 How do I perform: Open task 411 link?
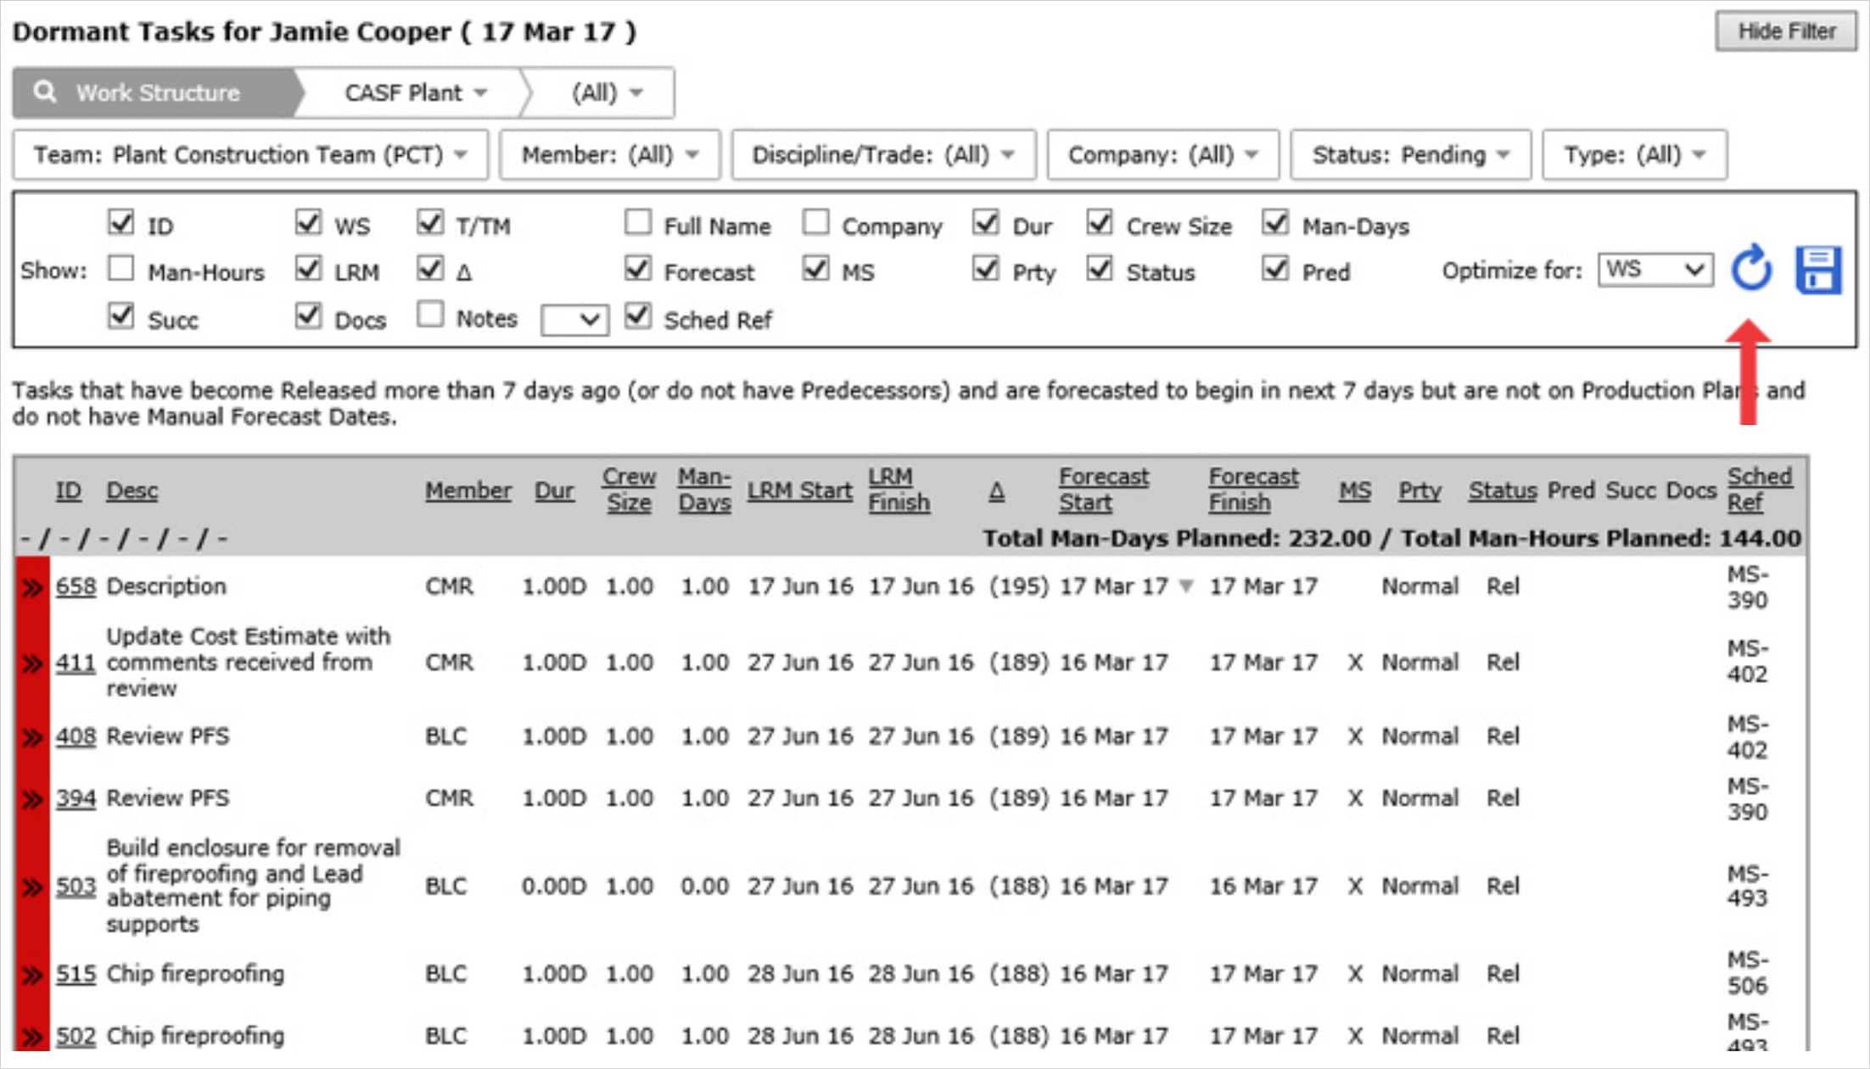click(76, 662)
